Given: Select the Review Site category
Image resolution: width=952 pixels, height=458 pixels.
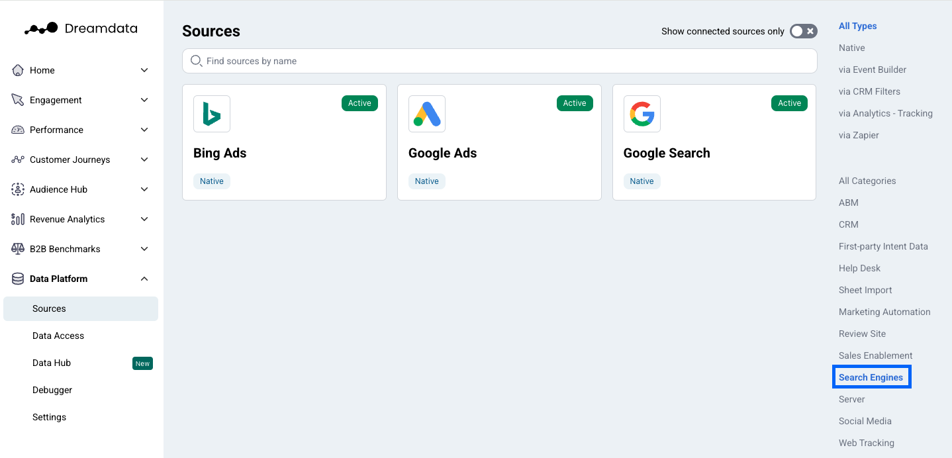Looking at the screenshot, I should click(x=862, y=334).
